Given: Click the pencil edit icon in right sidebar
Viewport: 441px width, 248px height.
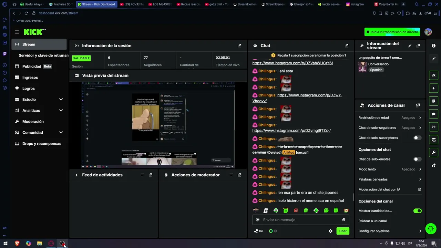Looking at the screenshot, I should tap(433, 59).
